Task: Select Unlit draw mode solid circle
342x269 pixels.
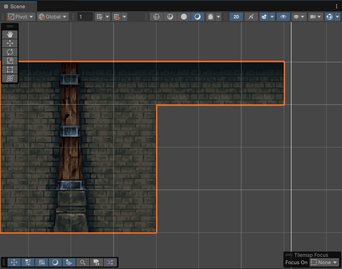Action: [x=184, y=17]
